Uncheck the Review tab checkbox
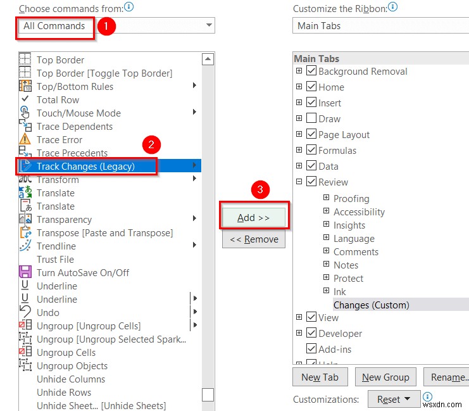Image resolution: width=469 pixels, height=411 pixels. click(x=311, y=181)
